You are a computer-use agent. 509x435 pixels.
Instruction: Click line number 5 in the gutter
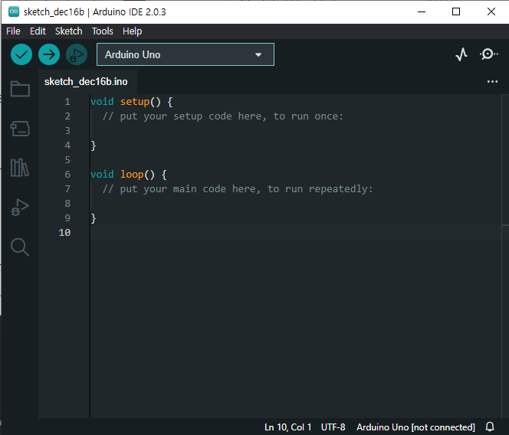[x=67, y=160]
